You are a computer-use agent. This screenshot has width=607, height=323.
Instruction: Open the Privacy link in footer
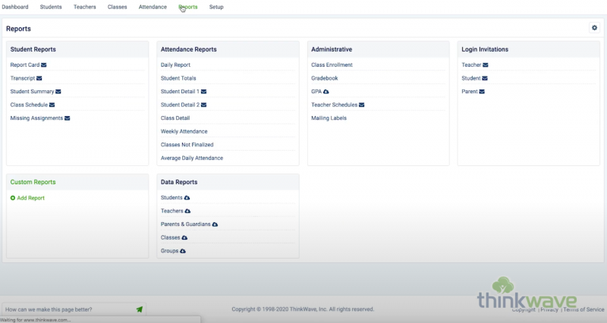coord(549,310)
